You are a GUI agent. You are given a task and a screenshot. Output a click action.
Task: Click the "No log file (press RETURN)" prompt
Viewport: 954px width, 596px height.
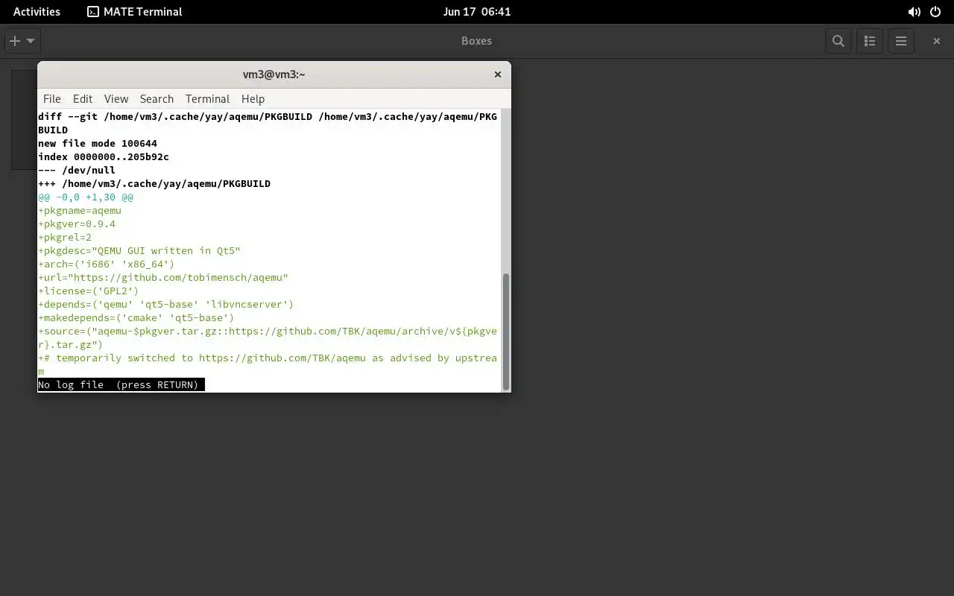point(121,385)
